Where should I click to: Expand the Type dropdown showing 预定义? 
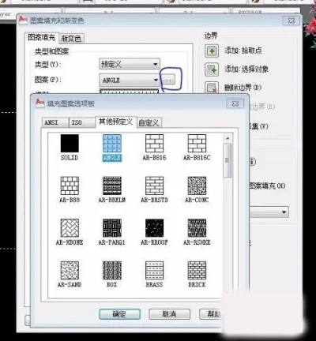click(x=130, y=64)
